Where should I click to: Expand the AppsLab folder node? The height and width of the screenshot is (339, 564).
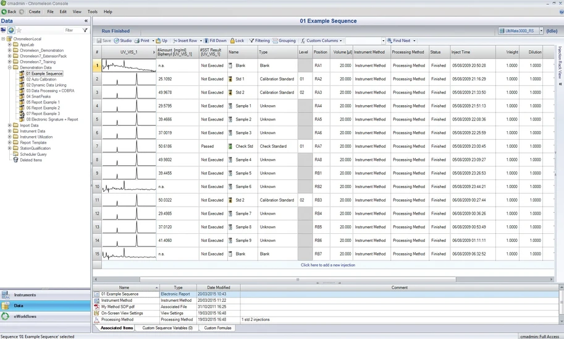click(x=9, y=45)
